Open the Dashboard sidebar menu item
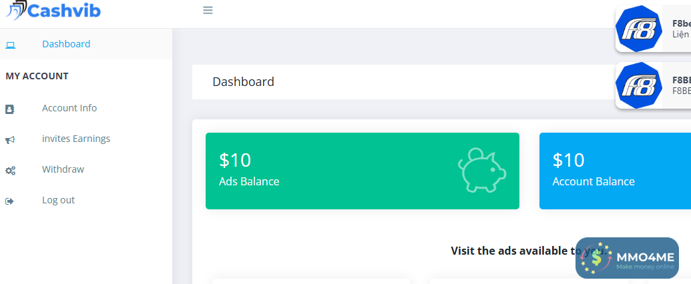This screenshot has width=691, height=284. (66, 44)
